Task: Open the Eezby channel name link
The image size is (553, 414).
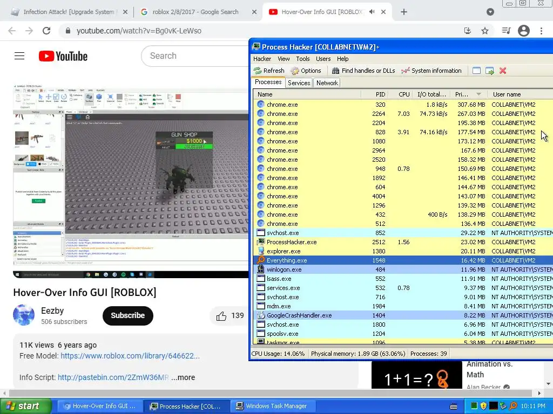Action: [52, 311]
